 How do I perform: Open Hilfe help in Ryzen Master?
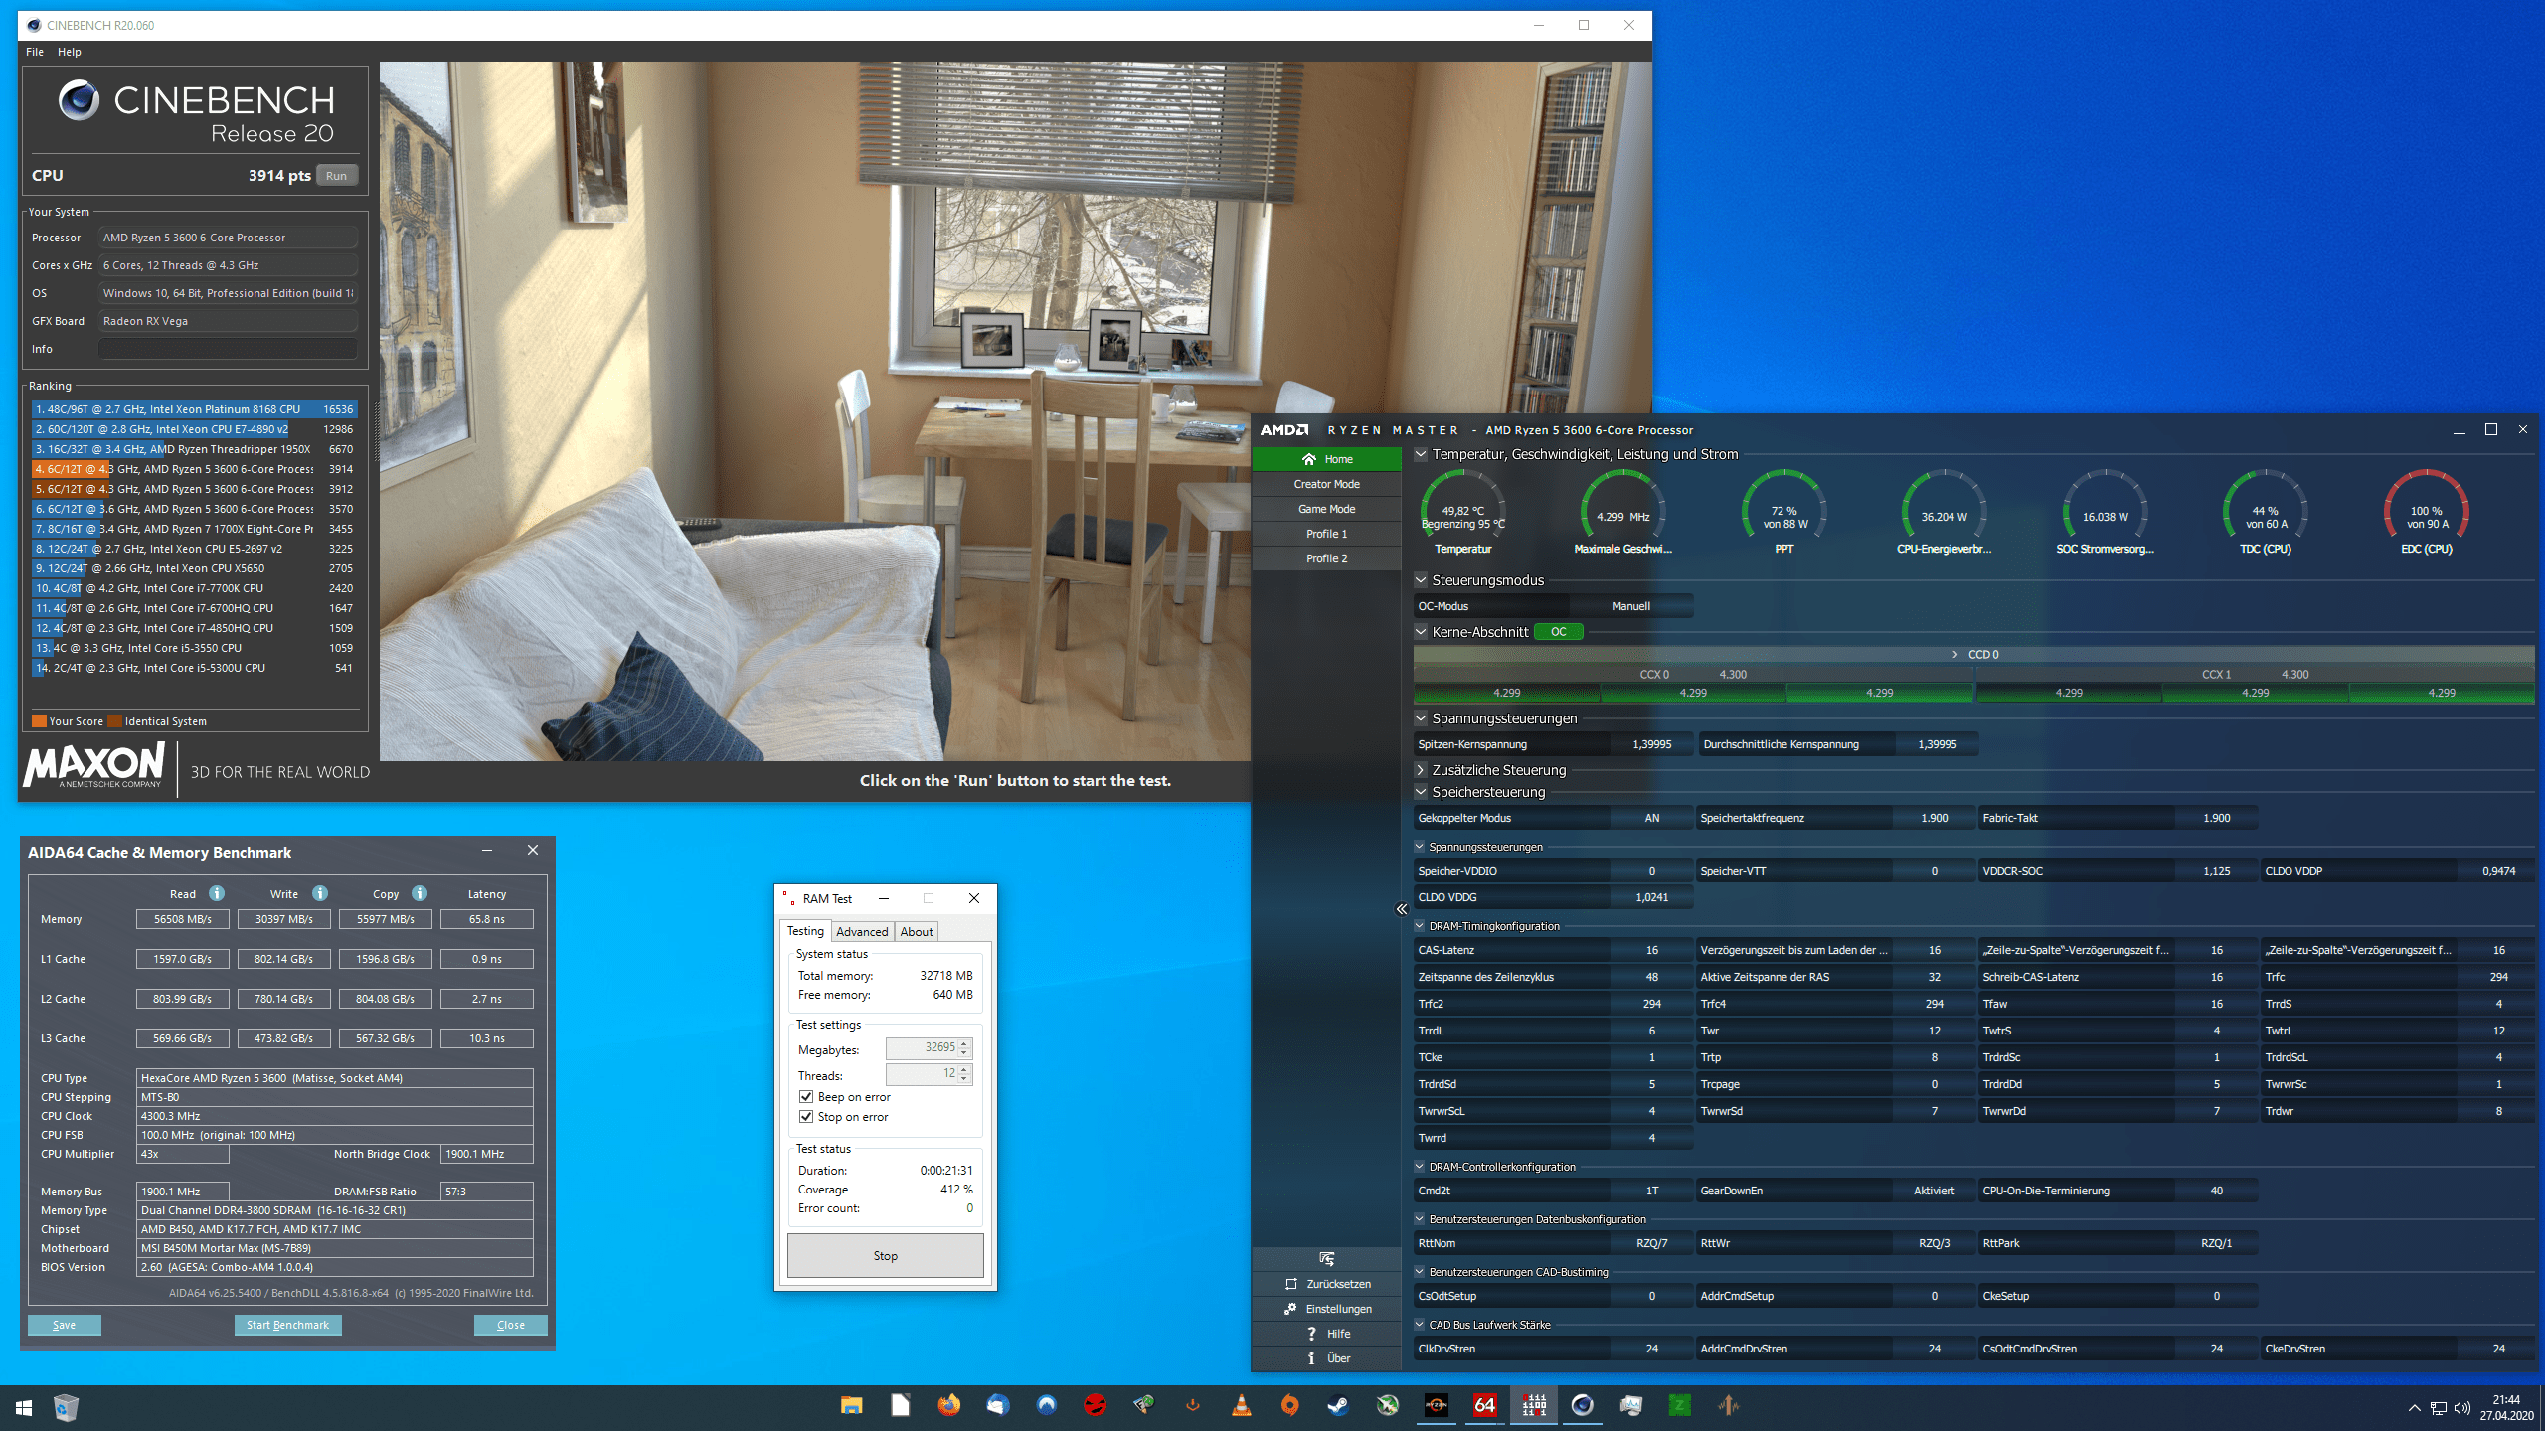pyautogui.click(x=1326, y=1334)
